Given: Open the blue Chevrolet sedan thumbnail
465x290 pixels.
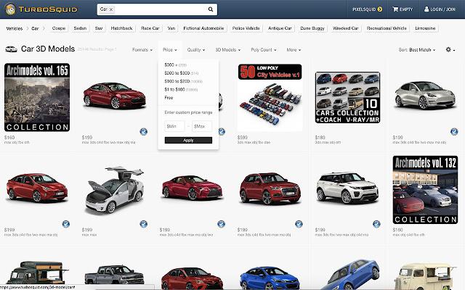Looking at the screenshot, I should pyautogui.click(x=270, y=278).
